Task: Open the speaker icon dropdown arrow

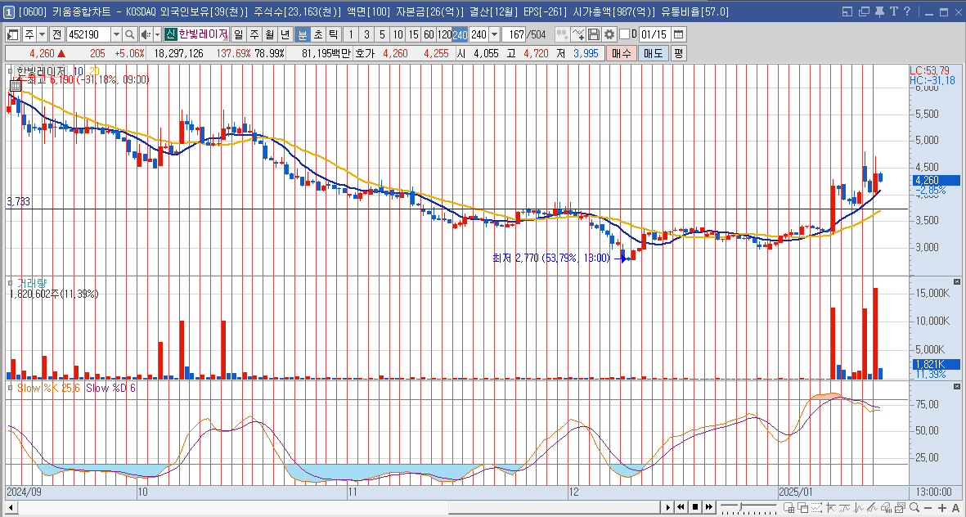Action: click(157, 34)
